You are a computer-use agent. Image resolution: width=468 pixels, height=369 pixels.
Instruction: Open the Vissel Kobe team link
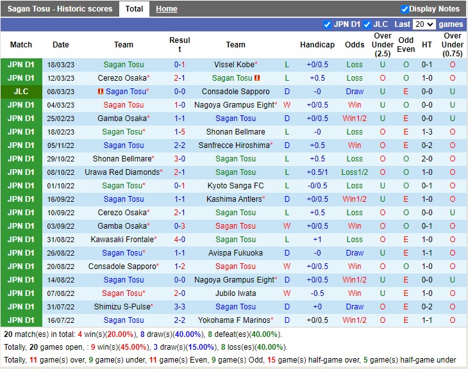click(234, 65)
